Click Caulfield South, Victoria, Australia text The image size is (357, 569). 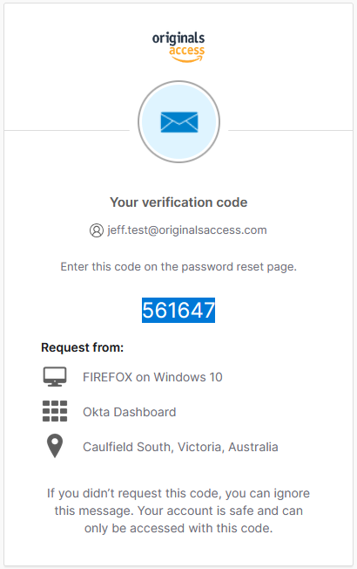pyautogui.click(x=180, y=447)
